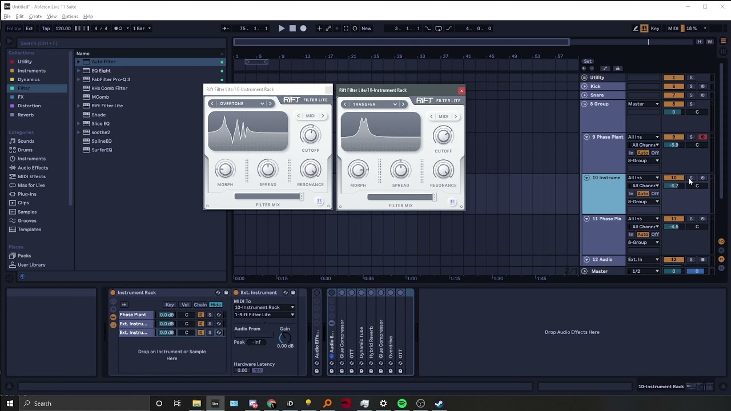Open Steam from the taskbar
The image size is (731, 411).
(x=439, y=404)
